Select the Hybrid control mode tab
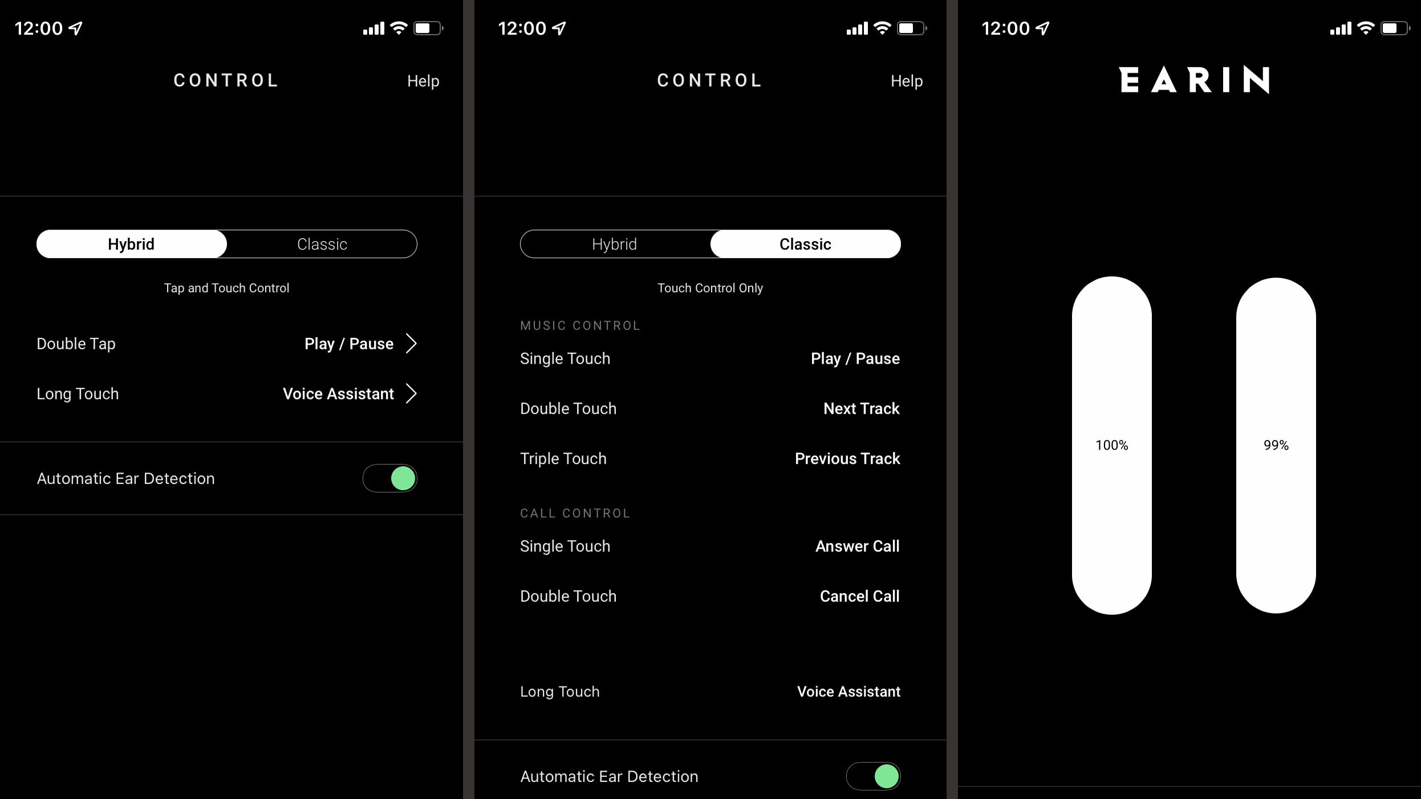This screenshot has width=1421, height=799. [131, 244]
